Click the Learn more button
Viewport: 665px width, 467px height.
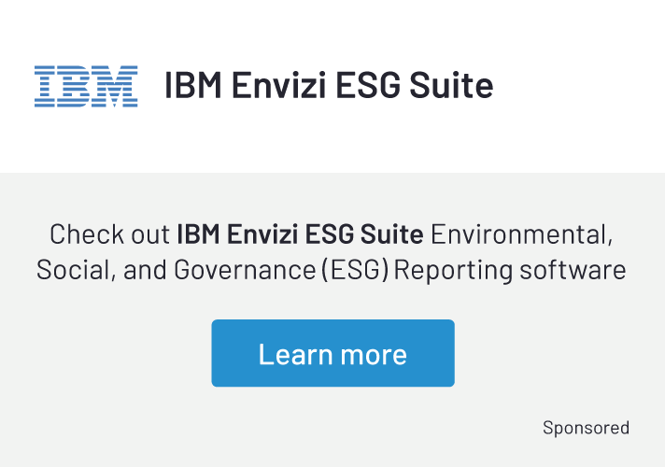point(332,353)
